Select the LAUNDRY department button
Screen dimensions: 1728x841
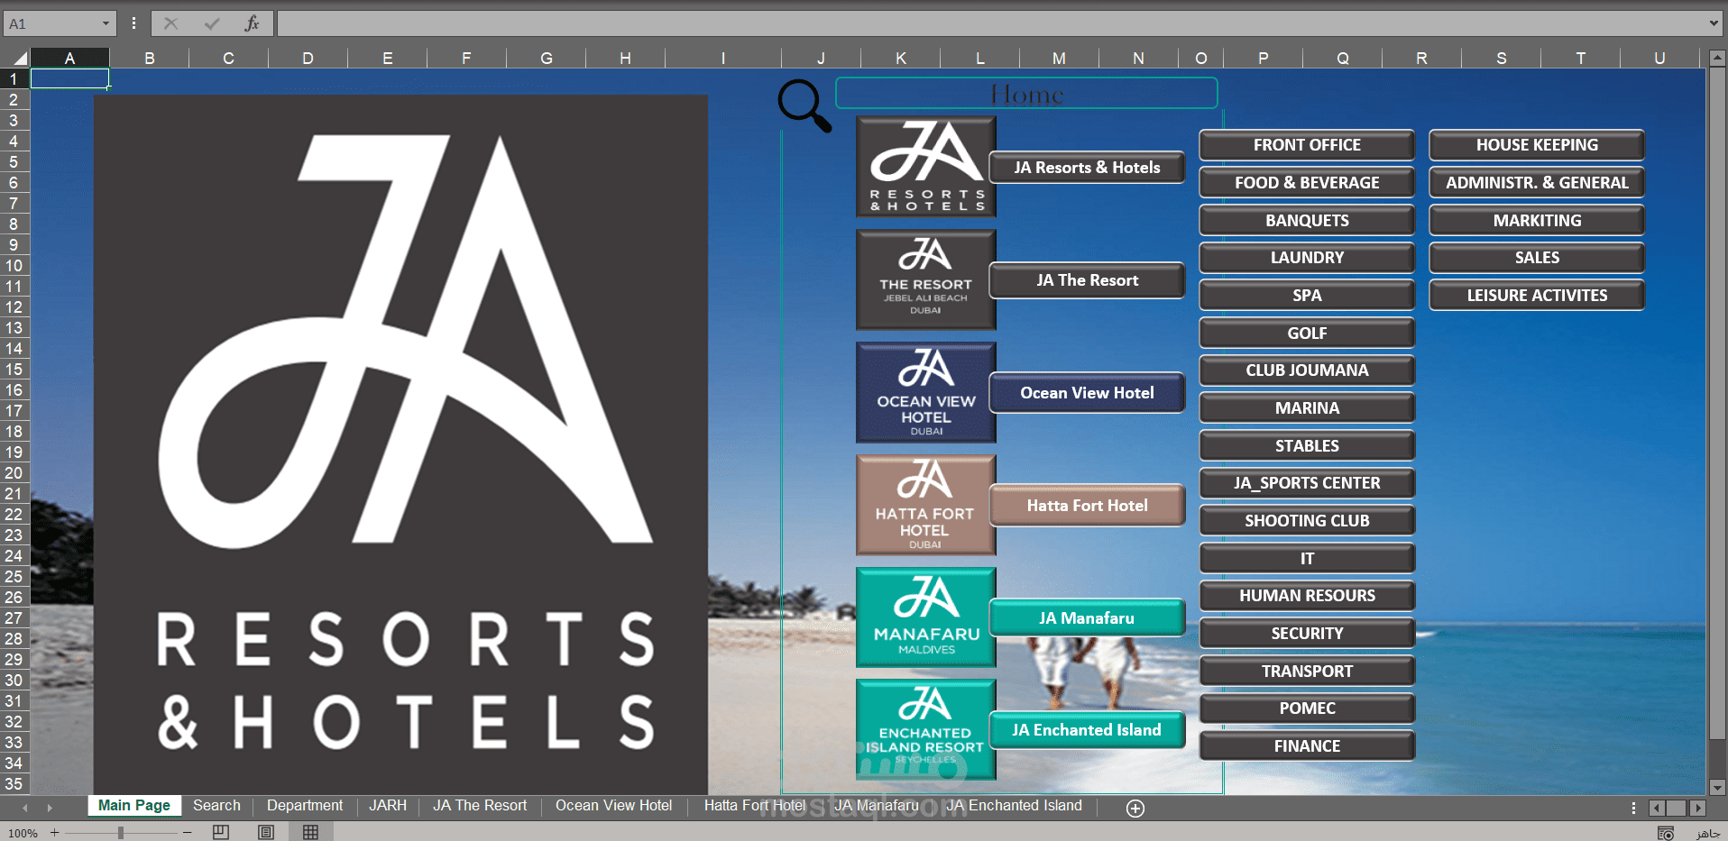tap(1307, 258)
